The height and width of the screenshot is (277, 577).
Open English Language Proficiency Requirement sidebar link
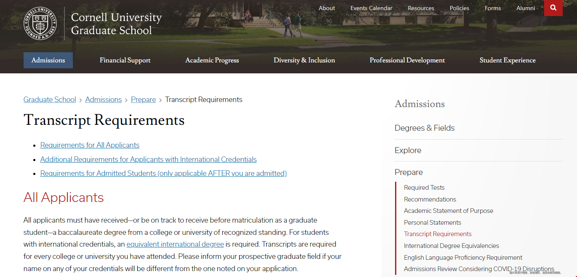pyautogui.click(x=463, y=258)
